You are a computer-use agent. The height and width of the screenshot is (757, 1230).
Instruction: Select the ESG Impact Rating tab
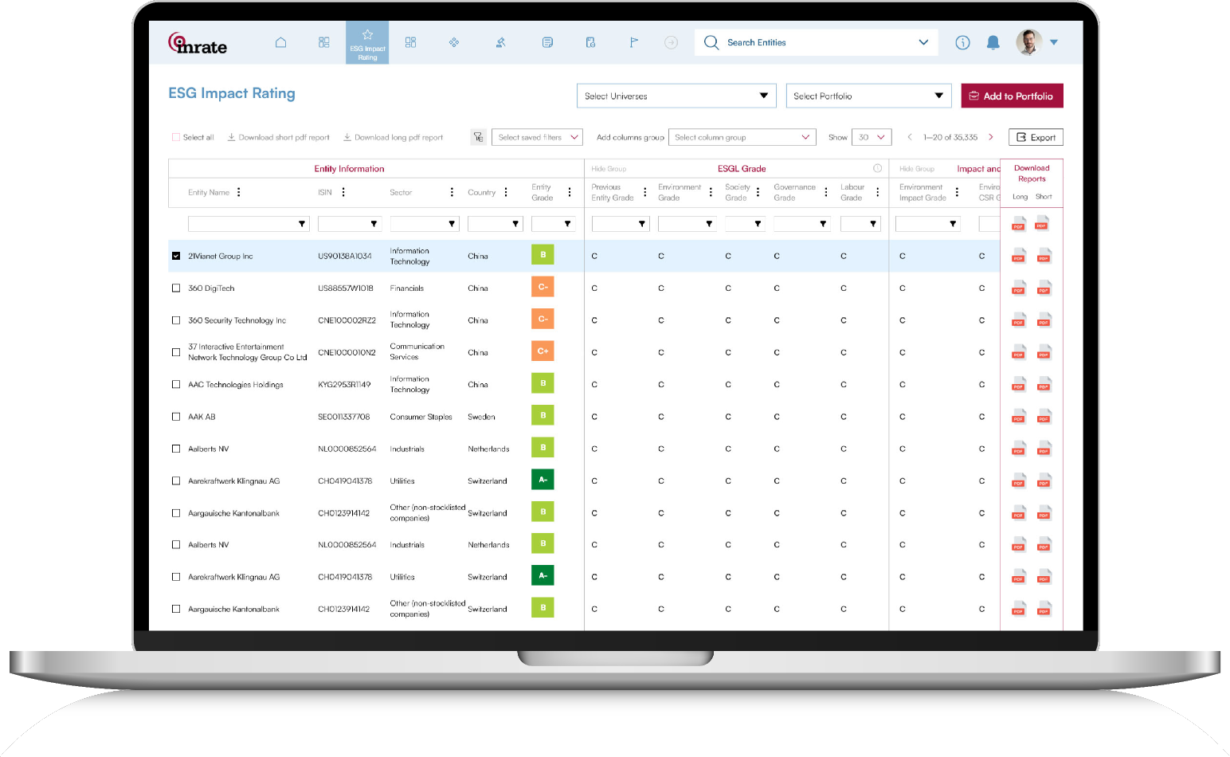point(367,43)
